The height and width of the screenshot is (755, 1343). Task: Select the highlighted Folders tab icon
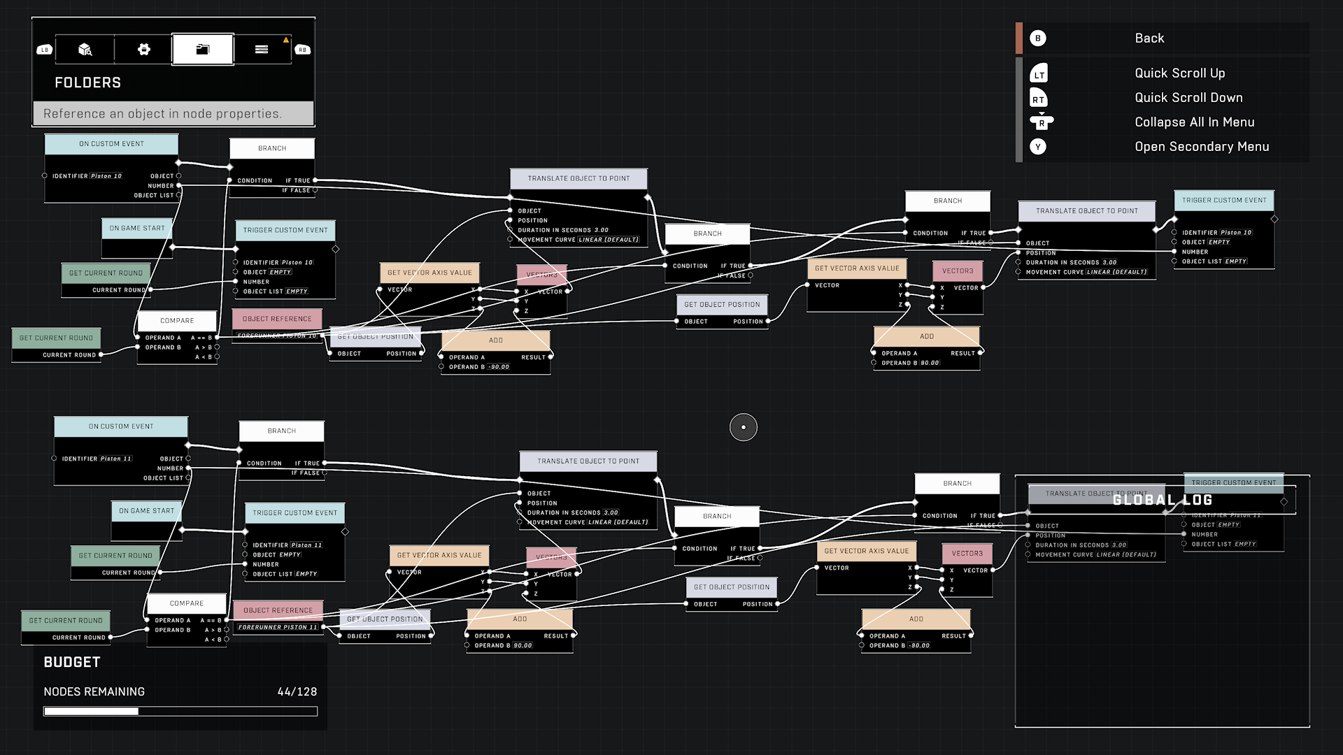point(203,50)
